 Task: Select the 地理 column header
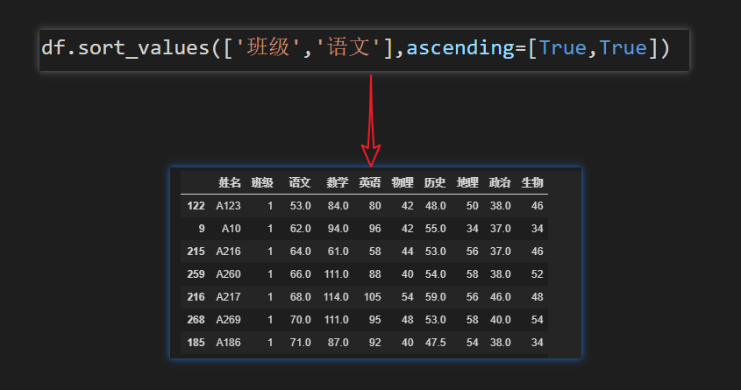[x=467, y=182]
